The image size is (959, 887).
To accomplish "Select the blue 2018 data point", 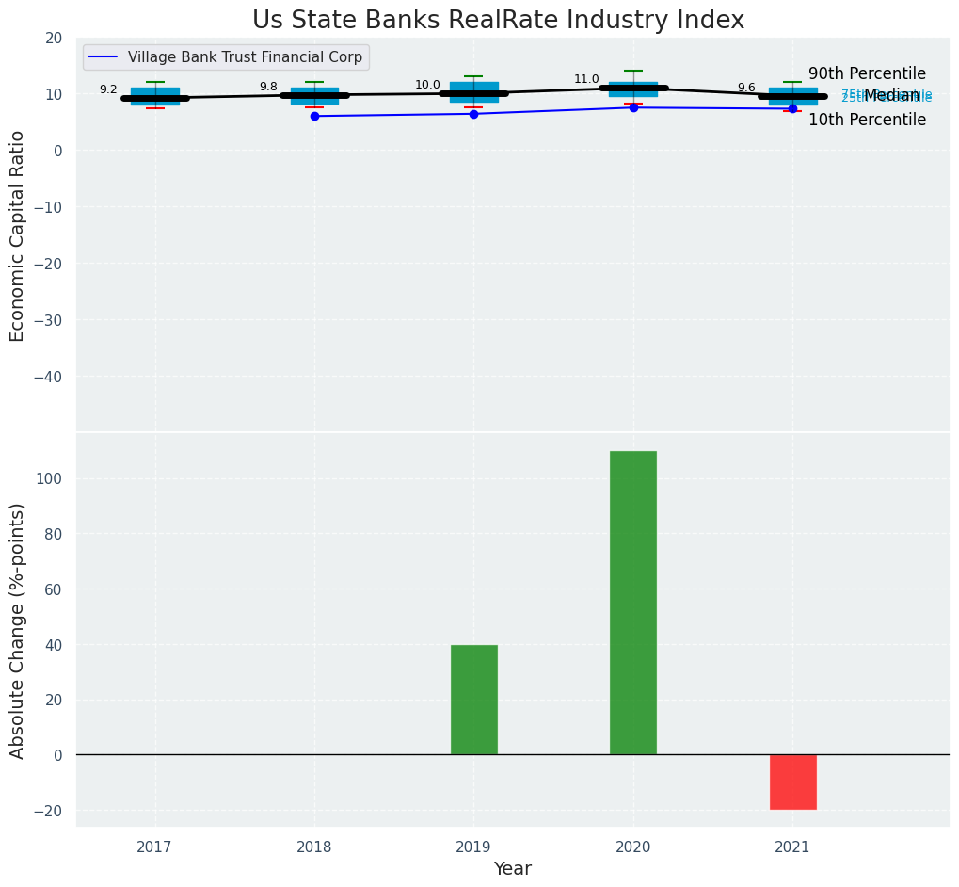I will 314,116.
